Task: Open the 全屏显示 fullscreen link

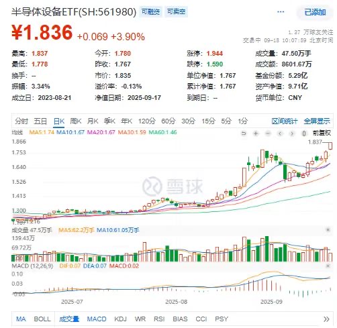Action: [x=317, y=121]
